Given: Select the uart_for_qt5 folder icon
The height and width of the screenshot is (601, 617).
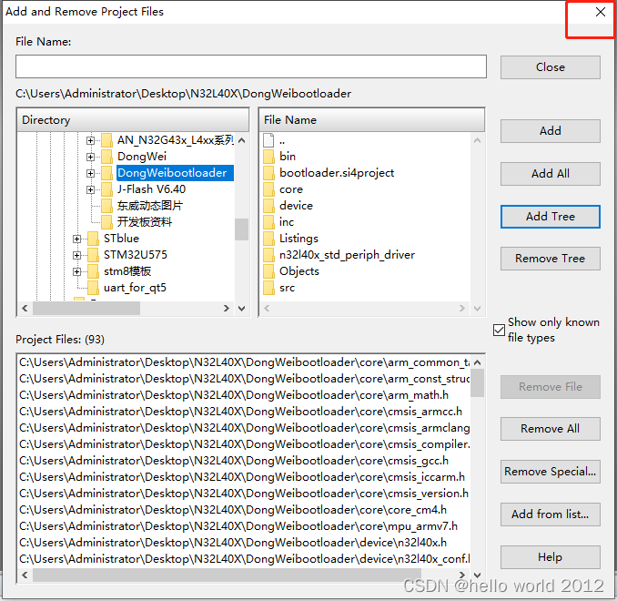Looking at the screenshot, I should (x=93, y=288).
